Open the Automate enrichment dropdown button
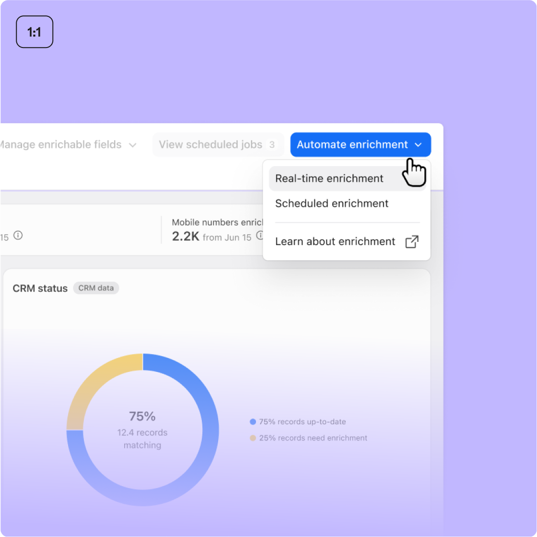The height and width of the screenshot is (537, 537). (x=360, y=144)
